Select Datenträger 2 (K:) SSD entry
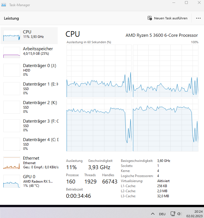Viewport: 204px width, 218px height. (x=29, y=107)
